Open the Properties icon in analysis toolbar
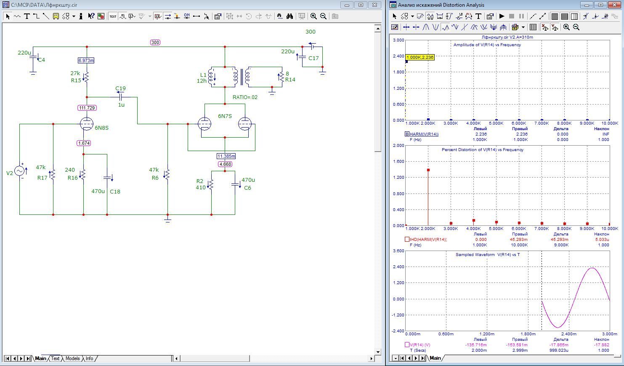Viewport: 624px width, 366px height. (490, 16)
